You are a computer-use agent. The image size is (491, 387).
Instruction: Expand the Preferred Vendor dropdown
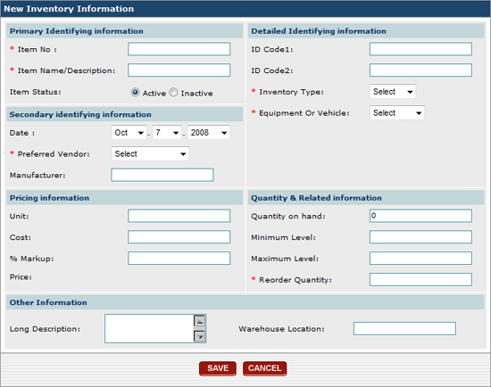150,153
